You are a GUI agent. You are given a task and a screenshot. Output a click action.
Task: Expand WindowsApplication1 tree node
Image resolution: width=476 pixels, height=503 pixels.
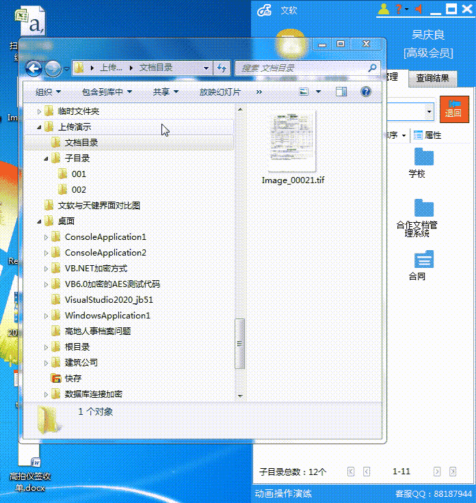[x=46, y=316]
